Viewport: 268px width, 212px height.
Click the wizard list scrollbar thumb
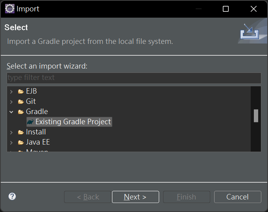[x=256, y=116]
